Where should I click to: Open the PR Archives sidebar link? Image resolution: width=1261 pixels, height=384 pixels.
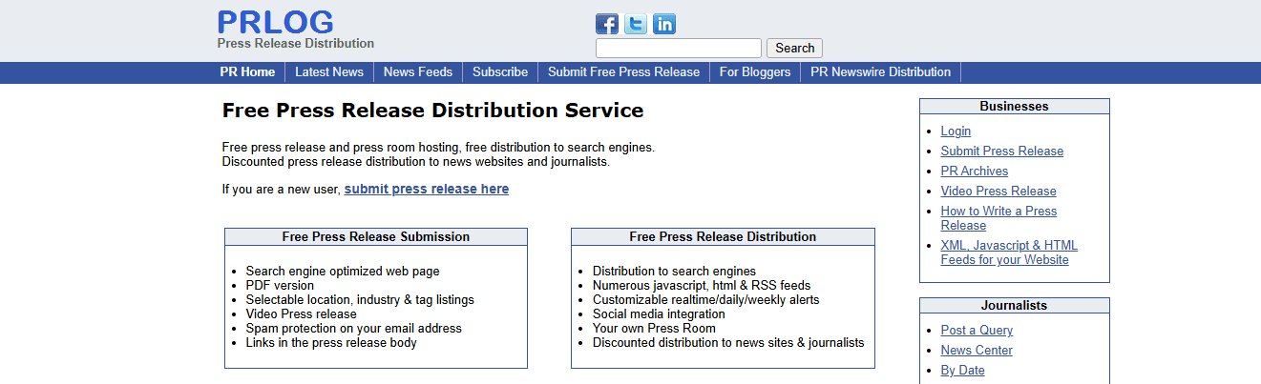[974, 172]
